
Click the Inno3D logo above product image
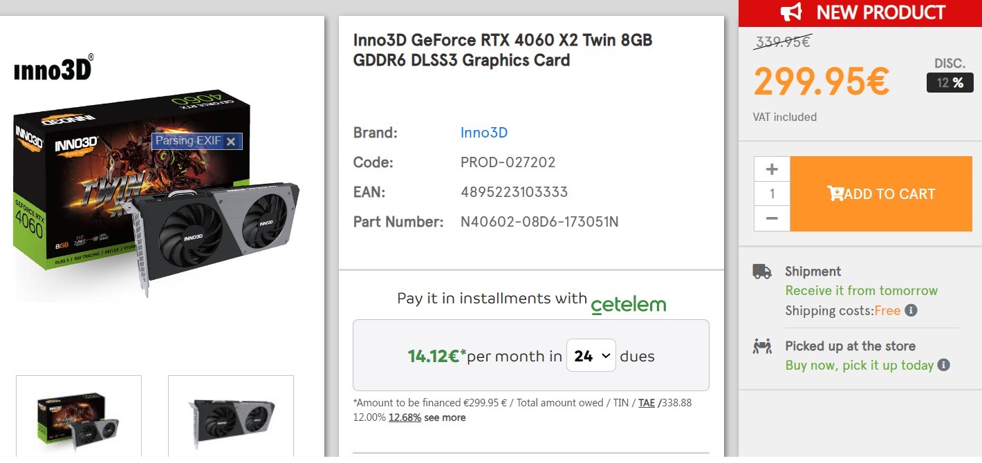pyautogui.click(x=54, y=70)
